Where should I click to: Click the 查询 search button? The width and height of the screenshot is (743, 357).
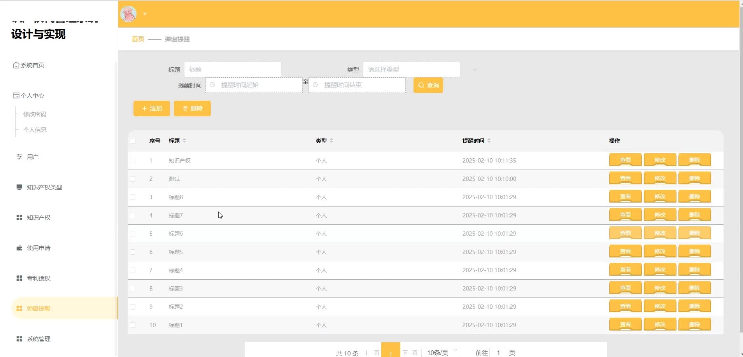click(428, 85)
